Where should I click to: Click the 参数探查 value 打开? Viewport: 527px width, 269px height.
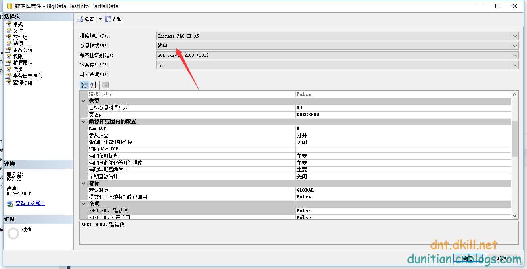pyautogui.click(x=403, y=135)
